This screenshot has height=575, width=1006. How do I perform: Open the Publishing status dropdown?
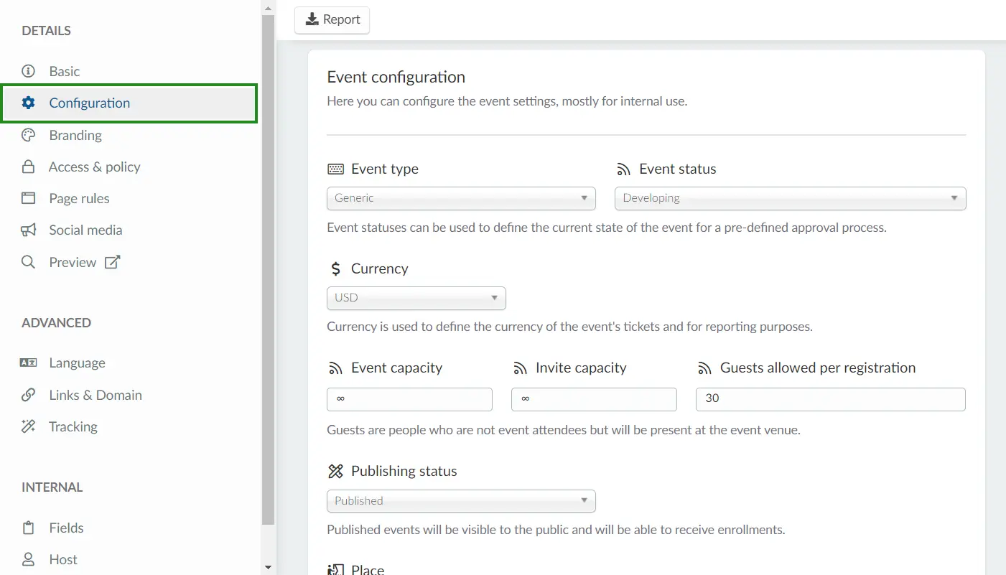(461, 501)
